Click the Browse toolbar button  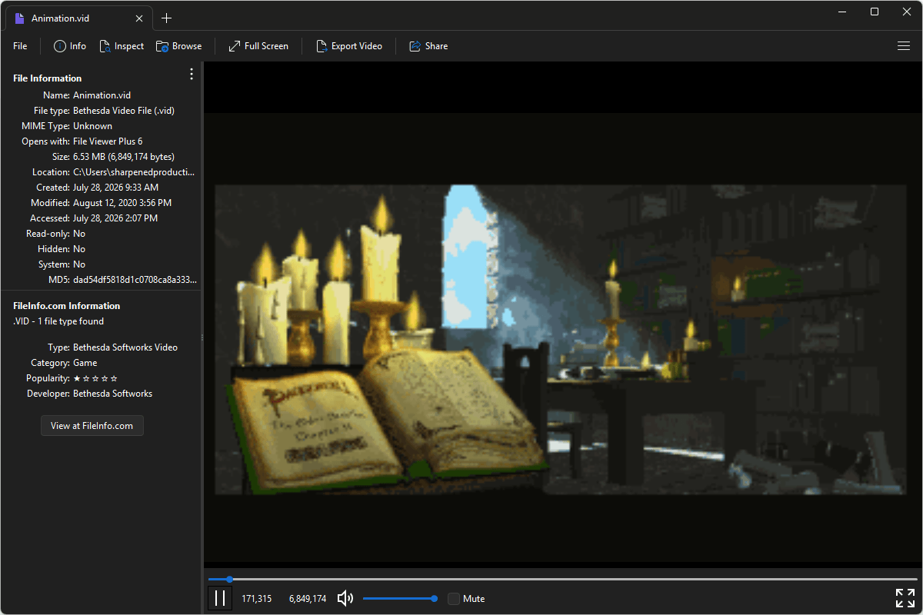point(178,46)
